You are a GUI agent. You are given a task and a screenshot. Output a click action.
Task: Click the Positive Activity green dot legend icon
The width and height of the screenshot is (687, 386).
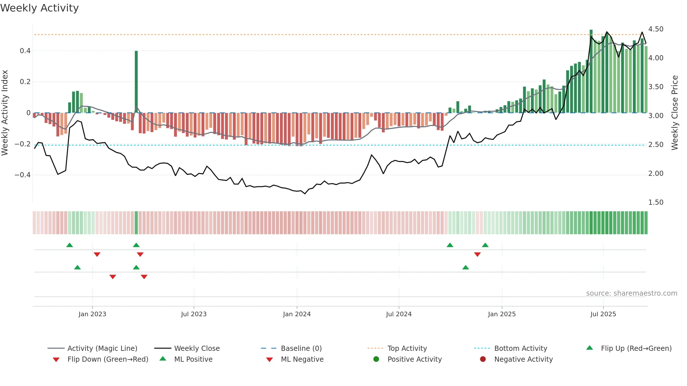376,359
